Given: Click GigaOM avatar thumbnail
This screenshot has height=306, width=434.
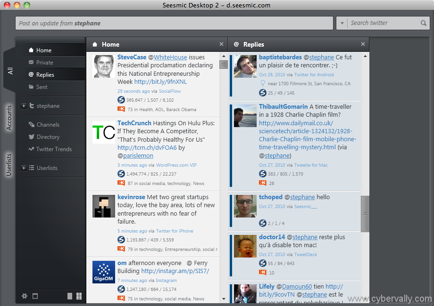Looking at the screenshot, I should click(103, 272).
